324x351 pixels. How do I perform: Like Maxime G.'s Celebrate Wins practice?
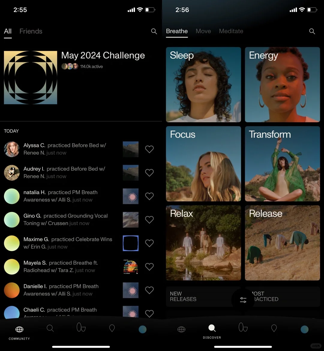pos(149,243)
